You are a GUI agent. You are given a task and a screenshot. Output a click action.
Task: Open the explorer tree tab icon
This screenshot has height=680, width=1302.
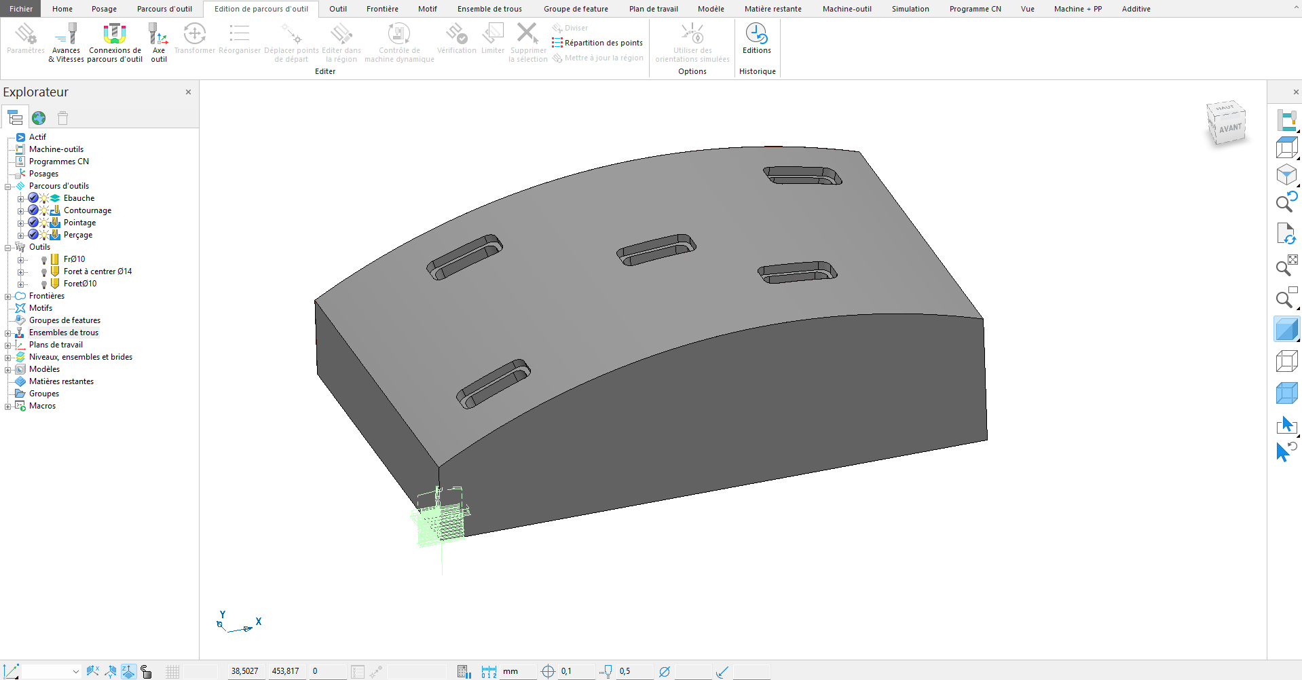(15, 118)
